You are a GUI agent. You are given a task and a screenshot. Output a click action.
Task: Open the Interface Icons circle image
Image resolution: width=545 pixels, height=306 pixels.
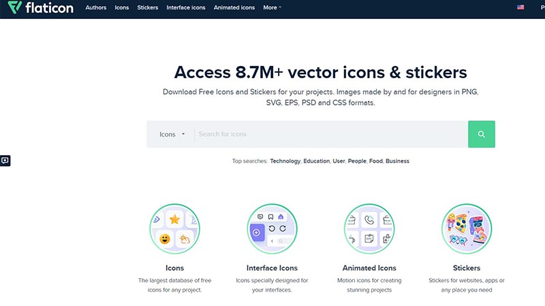pyautogui.click(x=272, y=228)
